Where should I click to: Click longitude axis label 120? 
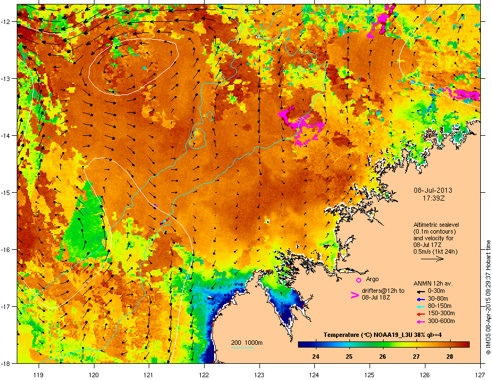click(94, 374)
